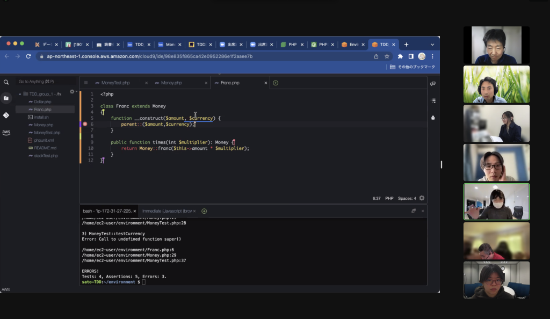Open the その他のブックマーク folder
This screenshot has width=550, height=319.
pos(412,67)
